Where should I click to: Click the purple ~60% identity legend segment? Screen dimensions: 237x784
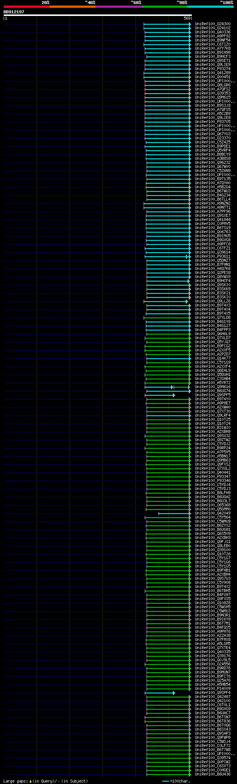coord(118,7)
